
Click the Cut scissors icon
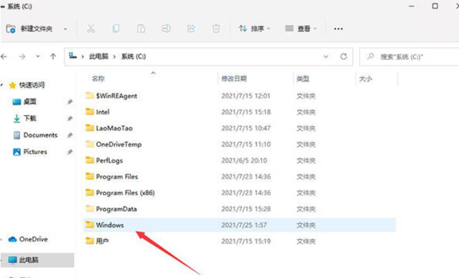(91, 29)
